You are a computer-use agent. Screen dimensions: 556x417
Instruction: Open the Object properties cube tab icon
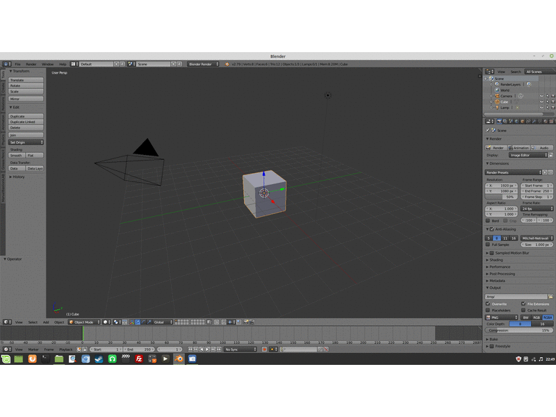click(523, 121)
